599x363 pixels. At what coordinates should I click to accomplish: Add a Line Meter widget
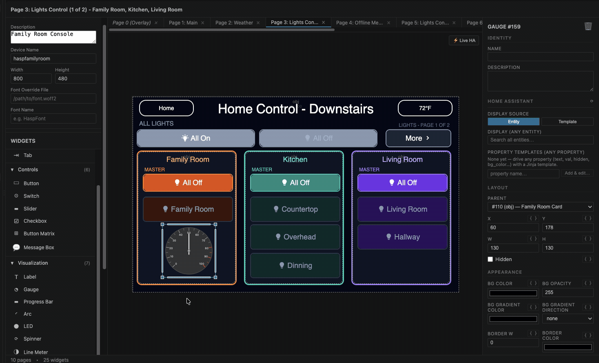[x=35, y=352]
